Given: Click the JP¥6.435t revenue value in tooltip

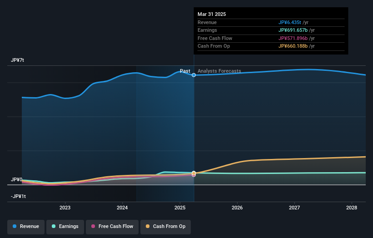Looking at the screenshot, I should [290, 22].
